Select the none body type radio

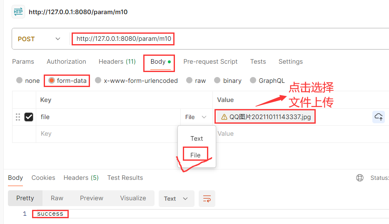tap(19, 80)
